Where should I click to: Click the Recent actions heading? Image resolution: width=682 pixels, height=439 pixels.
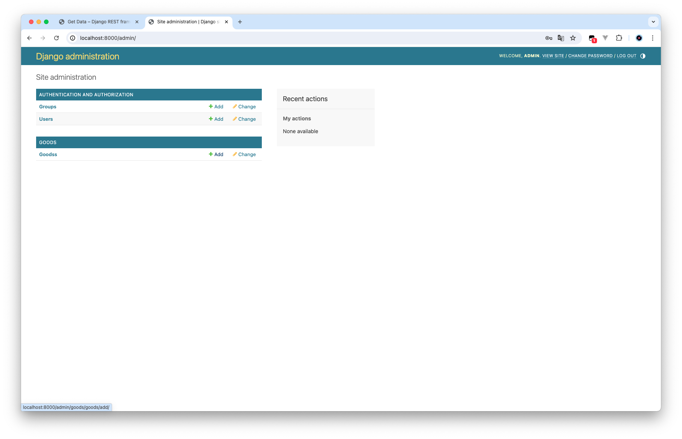[305, 99]
